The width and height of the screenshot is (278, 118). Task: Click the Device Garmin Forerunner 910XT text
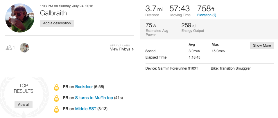pyautogui.click(x=172, y=68)
